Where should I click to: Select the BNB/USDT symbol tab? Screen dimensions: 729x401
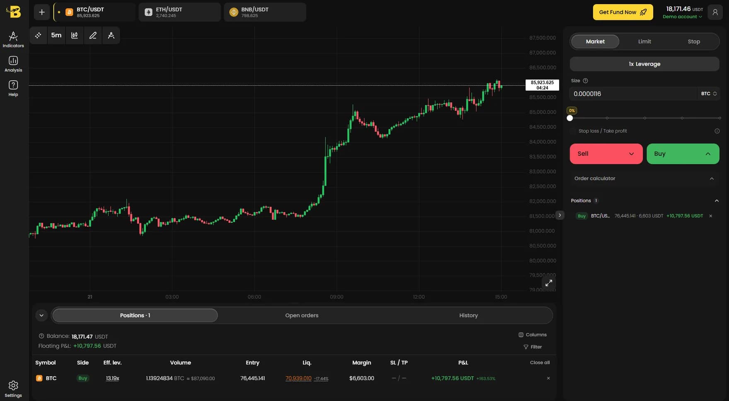click(265, 12)
